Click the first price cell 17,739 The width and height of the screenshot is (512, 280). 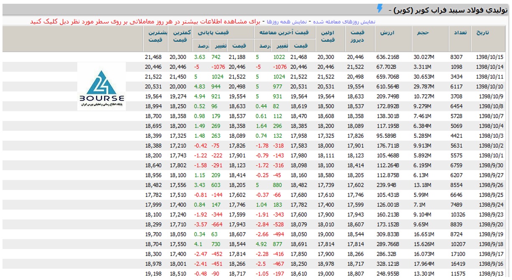click(326, 185)
